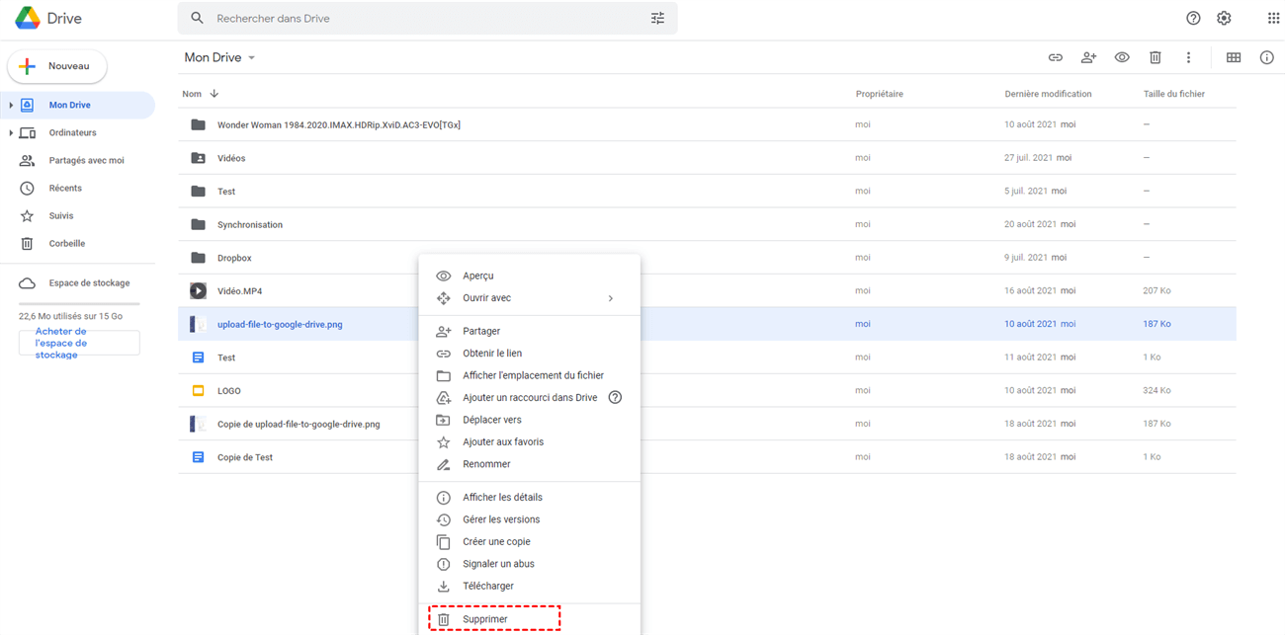Open search filter options in search bar
The image size is (1285, 635).
tap(657, 18)
